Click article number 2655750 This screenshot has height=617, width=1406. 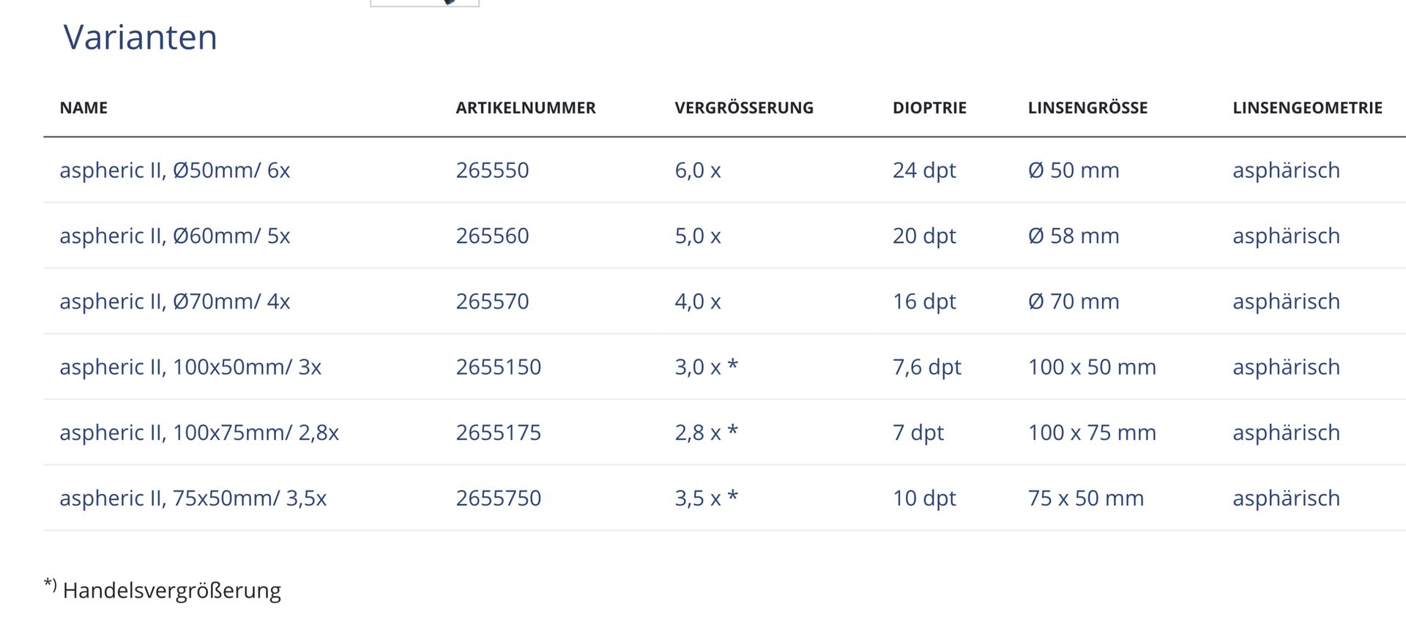[498, 498]
